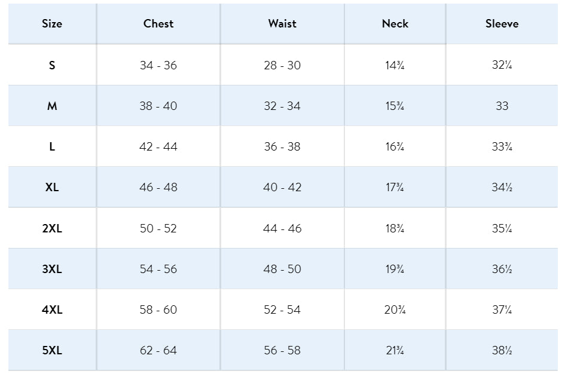Click the S size row label
The image size is (565, 380).
pos(52,65)
